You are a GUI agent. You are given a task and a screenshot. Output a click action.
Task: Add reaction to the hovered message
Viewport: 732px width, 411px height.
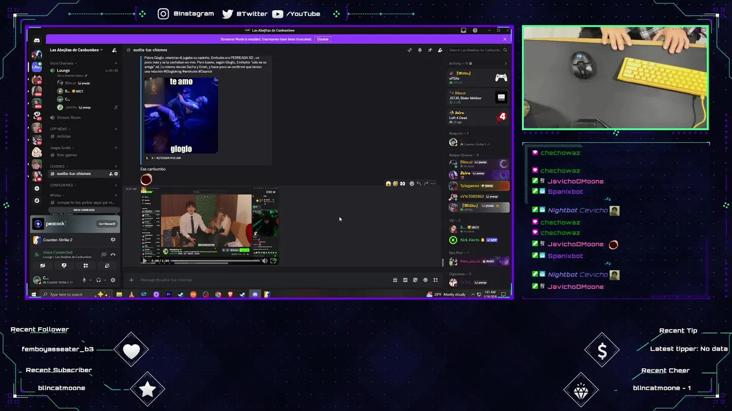click(411, 184)
